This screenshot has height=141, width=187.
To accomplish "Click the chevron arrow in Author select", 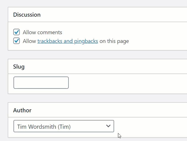I will pos(108,126).
